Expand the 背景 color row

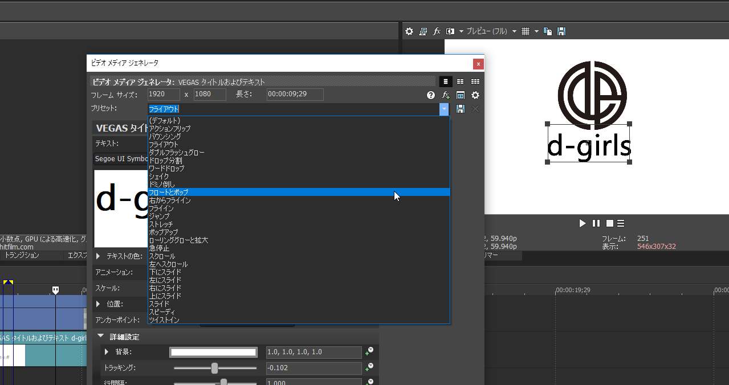tap(106, 352)
